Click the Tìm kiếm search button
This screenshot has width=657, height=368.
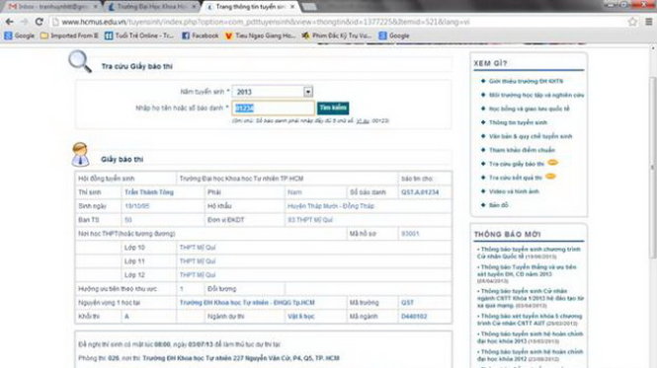coord(333,108)
